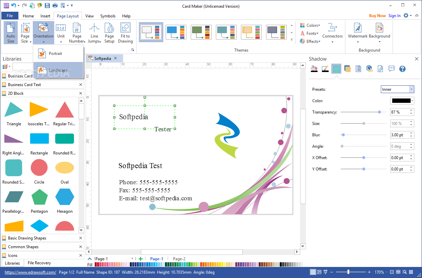Switch to the Home ribbon tab

[x=28, y=16]
